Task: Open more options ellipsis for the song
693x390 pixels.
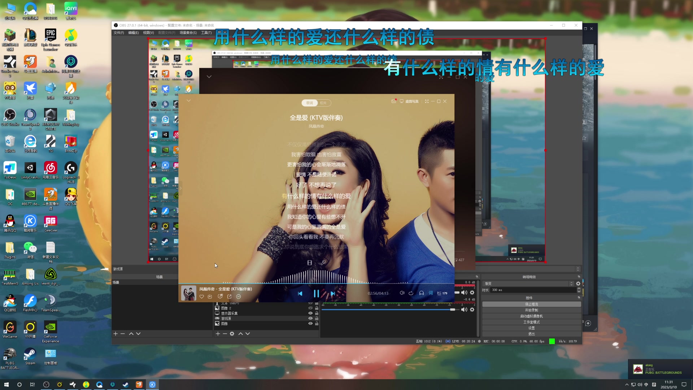Action: point(239,296)
